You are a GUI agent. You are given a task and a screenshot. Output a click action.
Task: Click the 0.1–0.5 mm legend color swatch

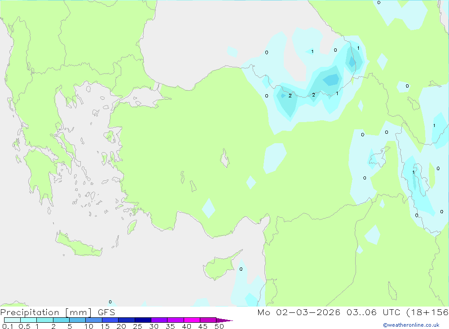pyautogui.click(x=12, y=320)
